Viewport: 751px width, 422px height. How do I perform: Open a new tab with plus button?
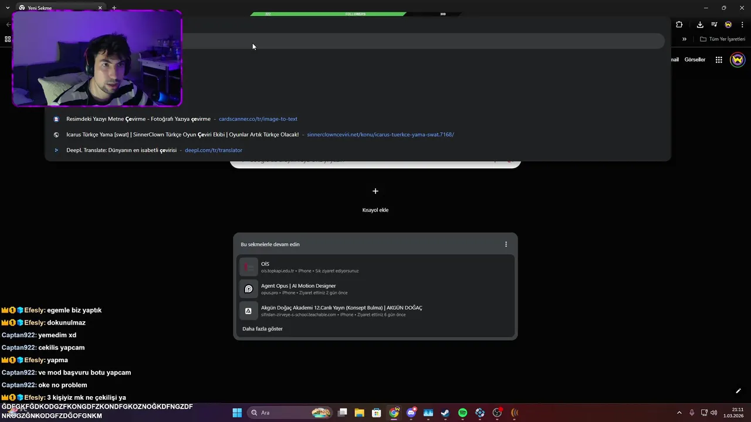coord(114,8)
